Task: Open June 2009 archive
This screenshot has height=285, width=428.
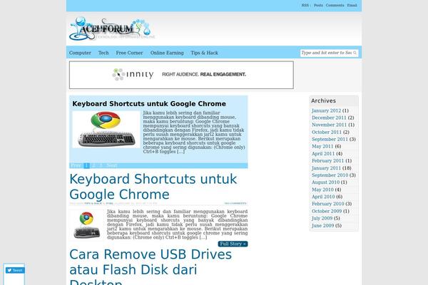Action: (x=322, y=226)
